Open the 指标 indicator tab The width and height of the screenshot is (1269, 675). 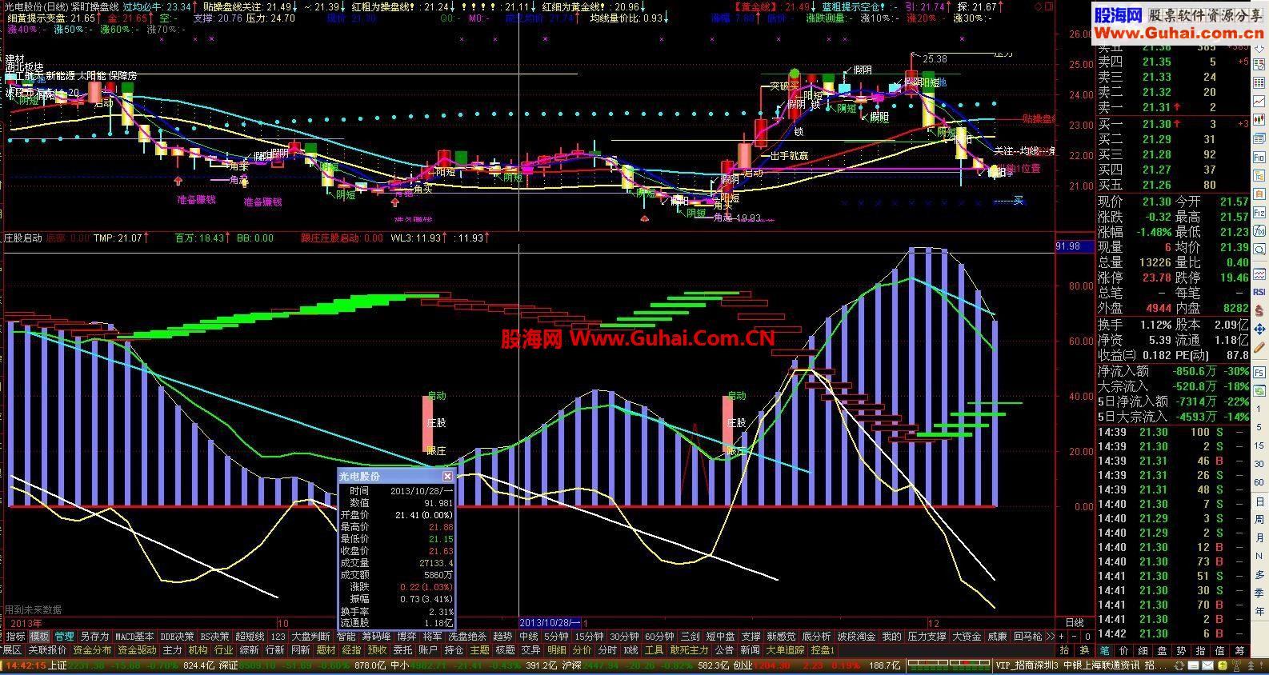[15, 637]
